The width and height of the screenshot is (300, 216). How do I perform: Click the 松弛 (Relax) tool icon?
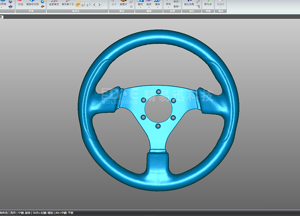tap(20, 3)
